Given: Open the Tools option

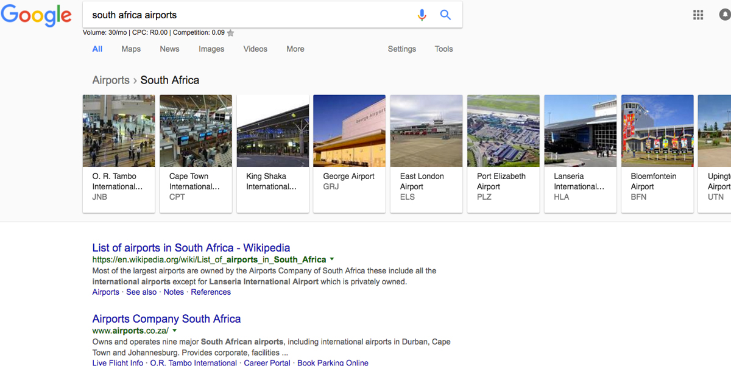Looking at the screenshot, I should (443, 49).
